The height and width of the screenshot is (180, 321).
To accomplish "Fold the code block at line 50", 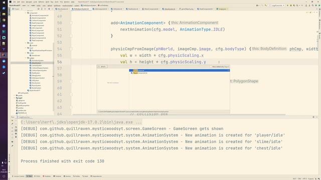I will [x=71, y=23].
